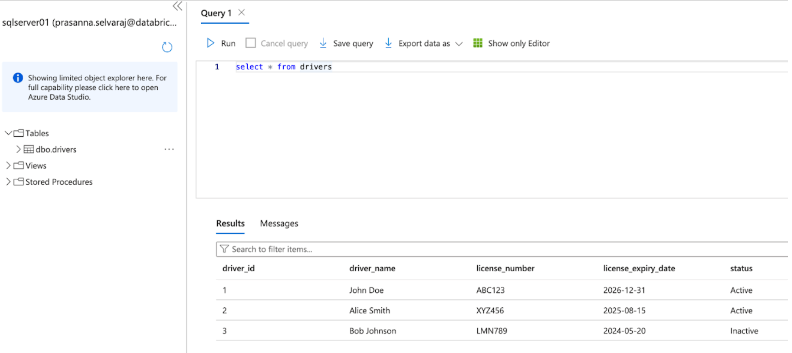Click the Inactive status cell
Screen dimensions: 792x353
tap(744, 331)
